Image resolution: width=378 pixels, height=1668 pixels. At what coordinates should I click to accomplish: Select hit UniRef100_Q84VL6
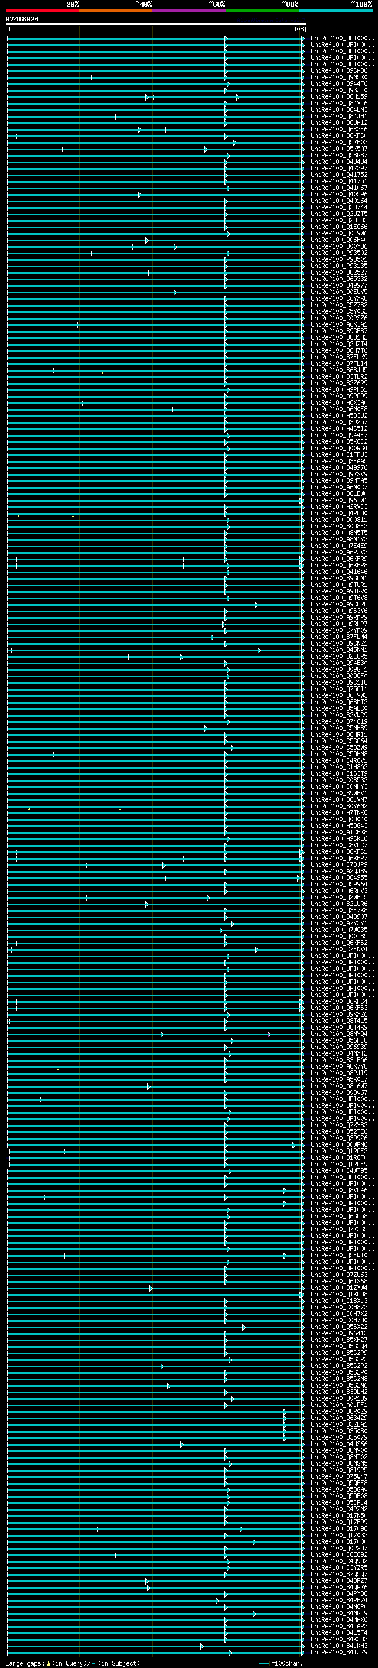[339, 103]
